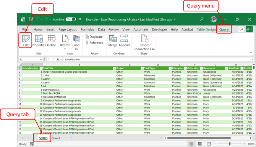Screen dimensions: 256x147
Task: Open the user account picture
Action: [213, 19]
